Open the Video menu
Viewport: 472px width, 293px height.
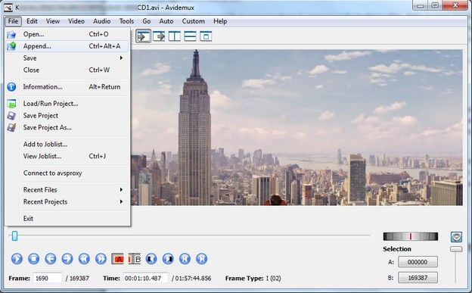76,21
